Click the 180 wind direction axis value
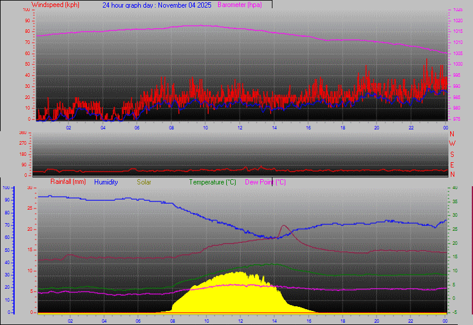Viewport: 473px width, 325px height. pyautogui.click(x=23, y=154)
